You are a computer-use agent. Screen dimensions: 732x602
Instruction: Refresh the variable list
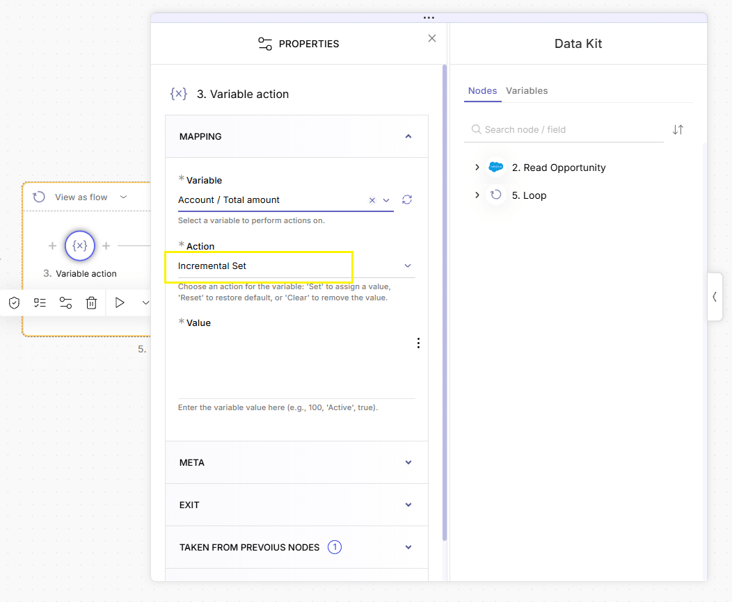click(407, 200)
